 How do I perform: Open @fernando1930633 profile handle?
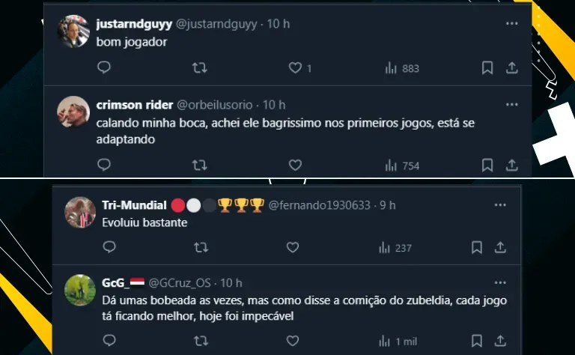click(x=319, y=205)
